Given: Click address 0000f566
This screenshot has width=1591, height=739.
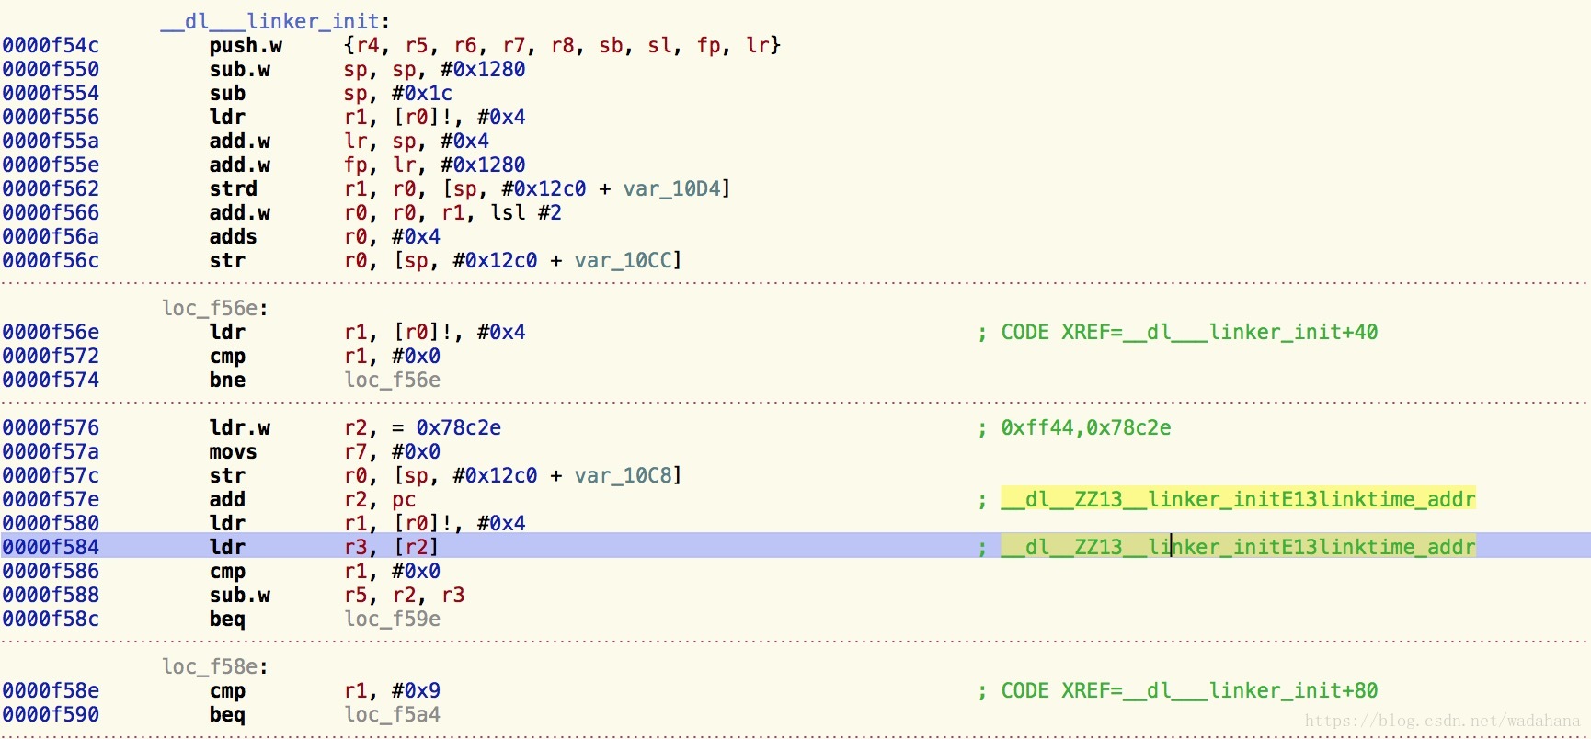Looking at the screenshot, I should [x=51, y=212].
